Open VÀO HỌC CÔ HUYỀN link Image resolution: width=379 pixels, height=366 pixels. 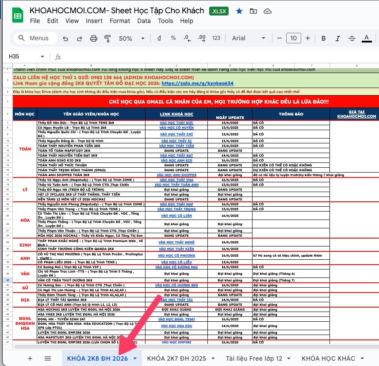point(176,127)
